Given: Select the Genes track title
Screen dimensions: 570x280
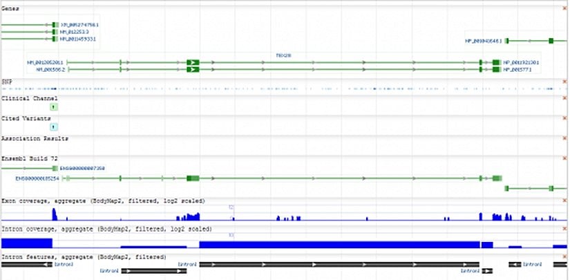Looking at the screenshot, I should coord(10,8).
